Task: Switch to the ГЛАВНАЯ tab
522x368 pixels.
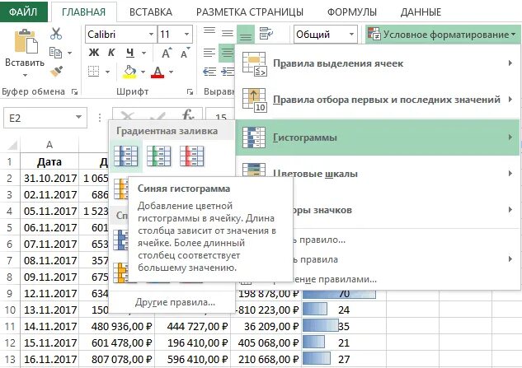Action: click(x=84, y=12)
